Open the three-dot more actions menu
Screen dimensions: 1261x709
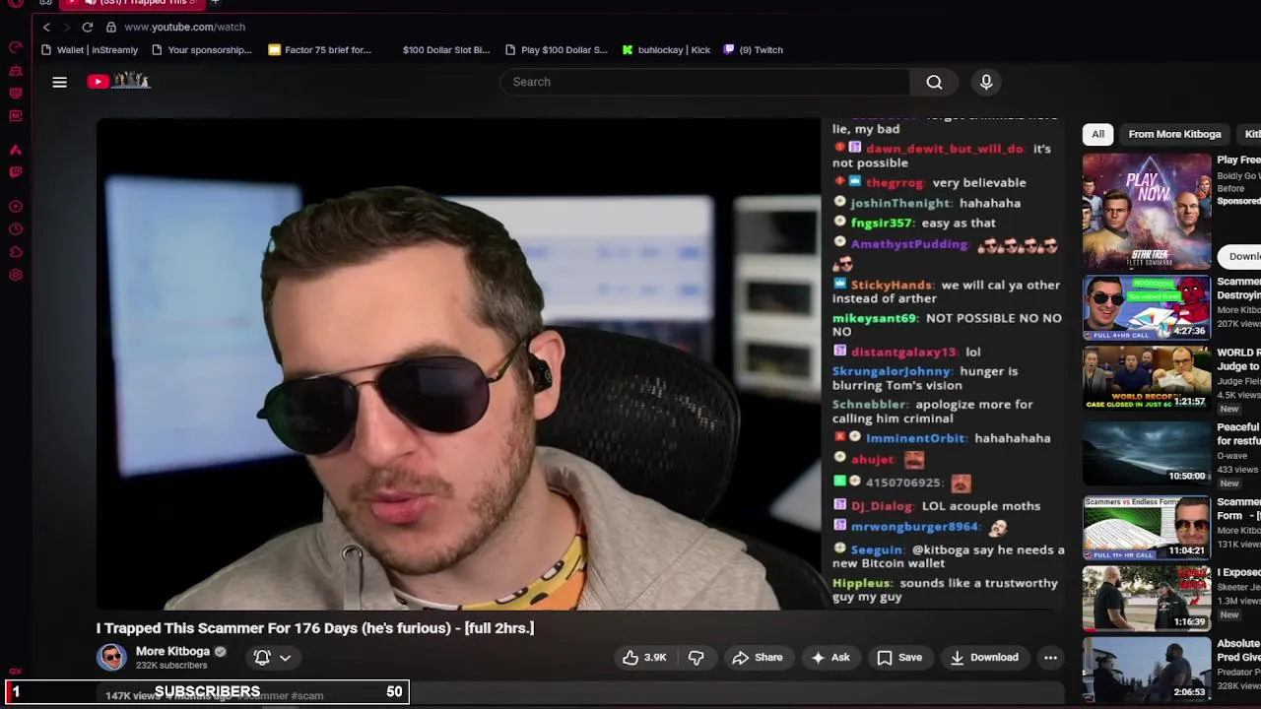1050,658
